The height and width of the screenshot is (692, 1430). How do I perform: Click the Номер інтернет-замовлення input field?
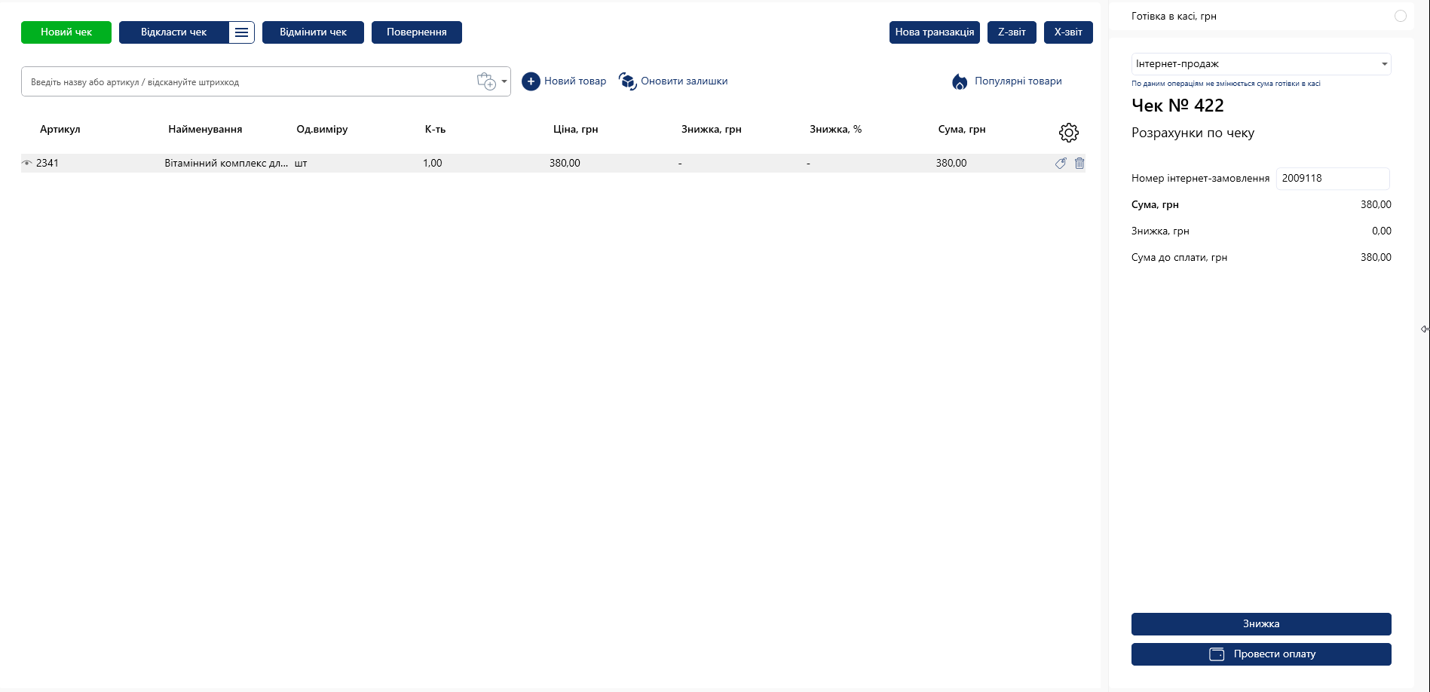[1332, 179]
